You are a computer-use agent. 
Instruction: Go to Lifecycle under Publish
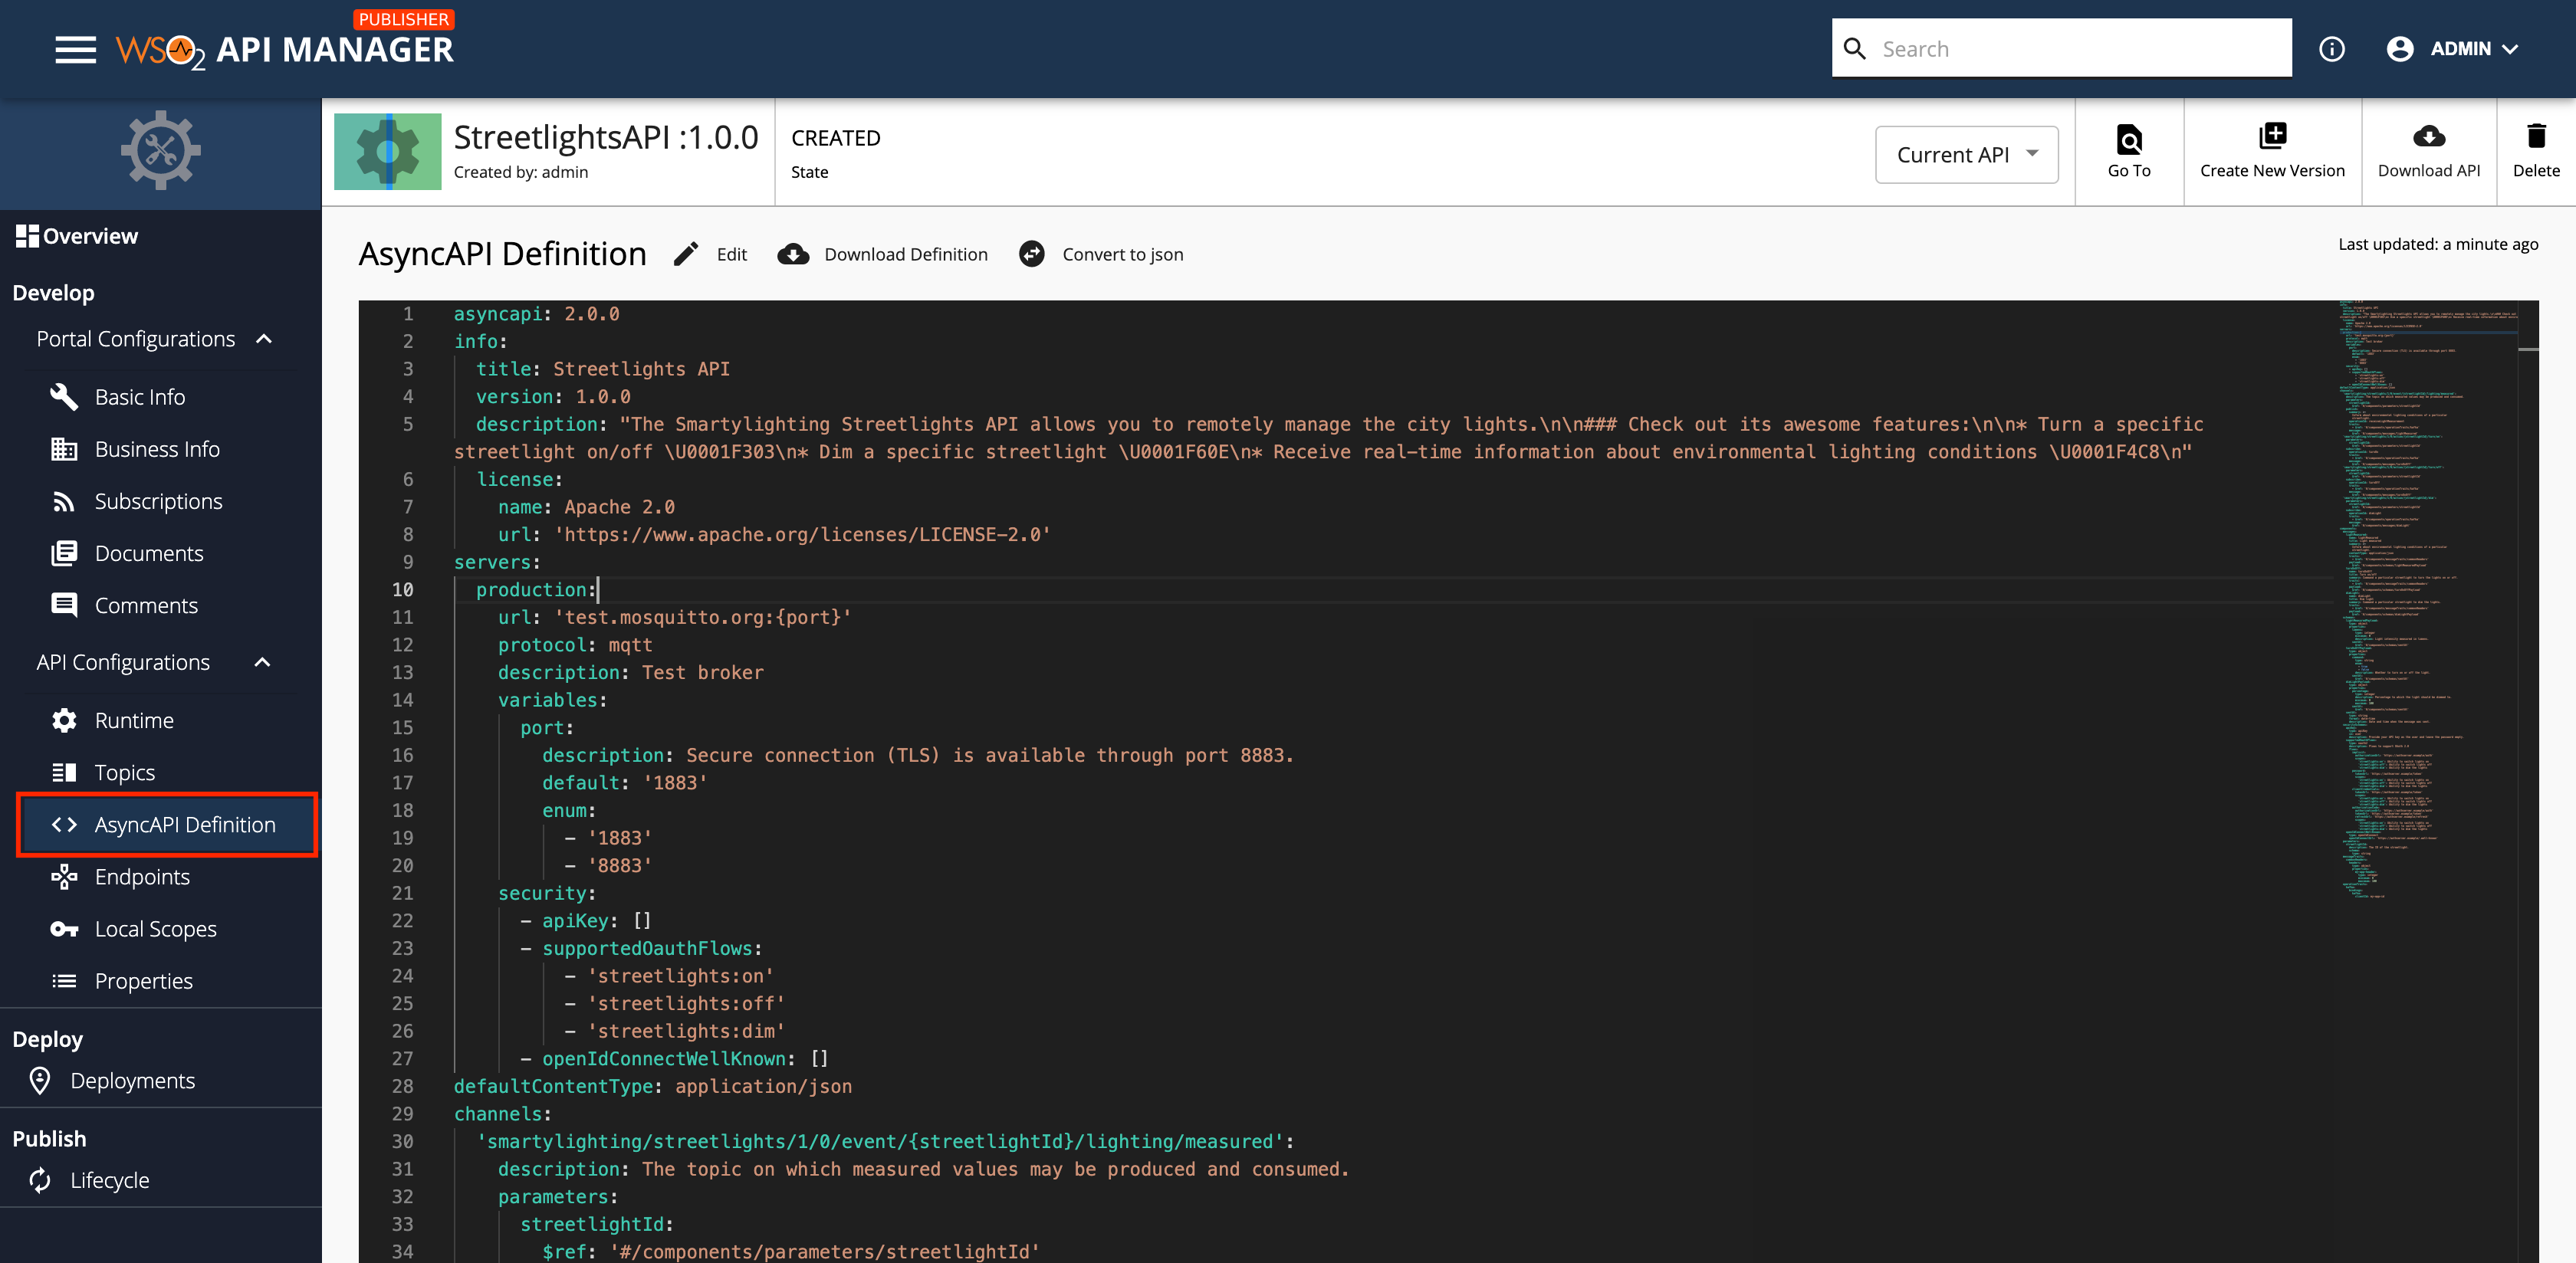point(110,1180)
